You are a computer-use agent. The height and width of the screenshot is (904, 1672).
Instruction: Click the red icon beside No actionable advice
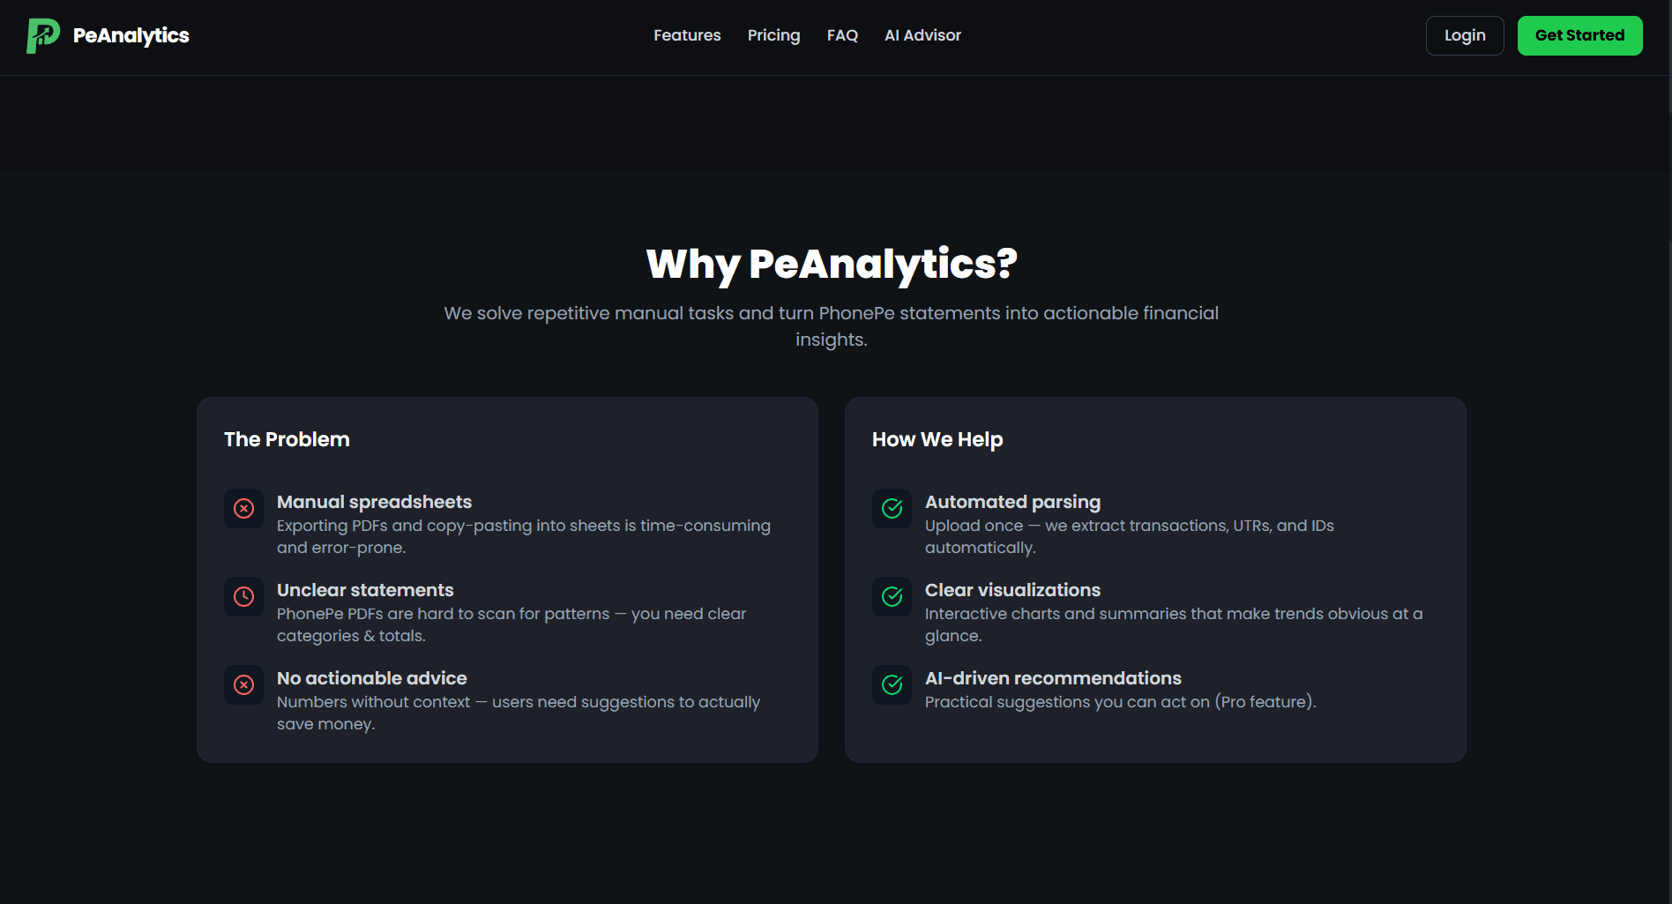pyautogui.click(x=243, y=684)
